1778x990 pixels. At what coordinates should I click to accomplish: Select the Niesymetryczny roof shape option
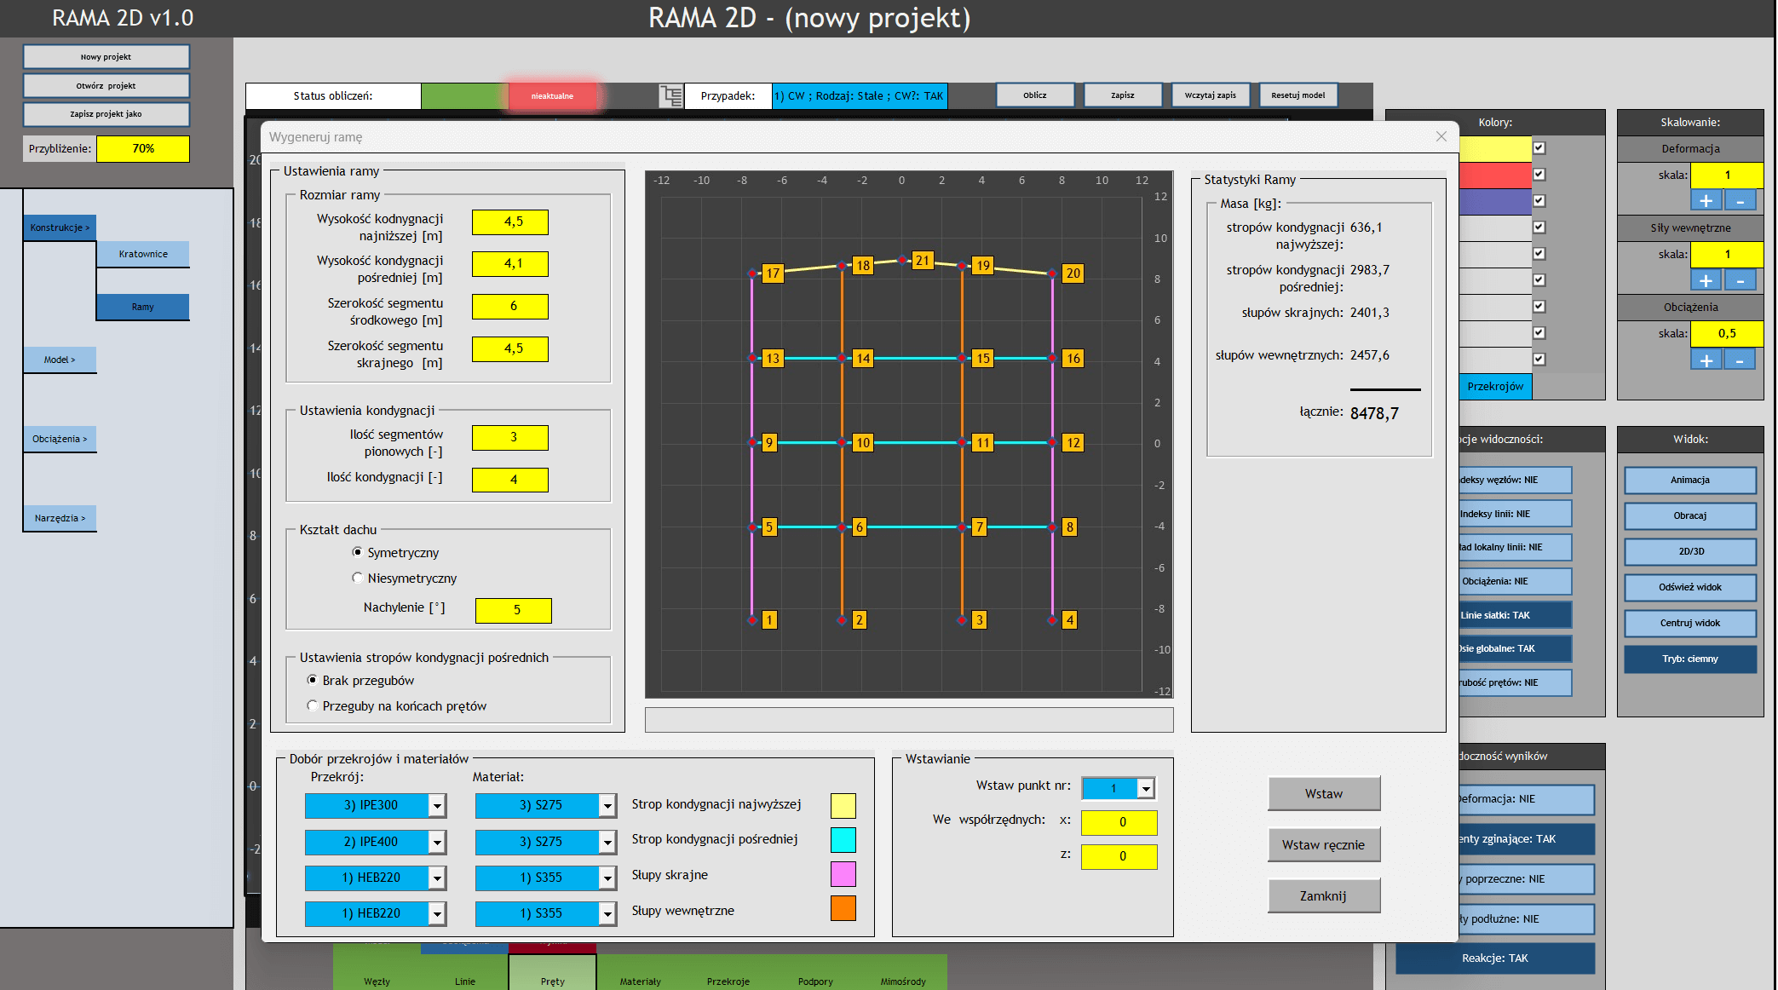tap(358, 578)
